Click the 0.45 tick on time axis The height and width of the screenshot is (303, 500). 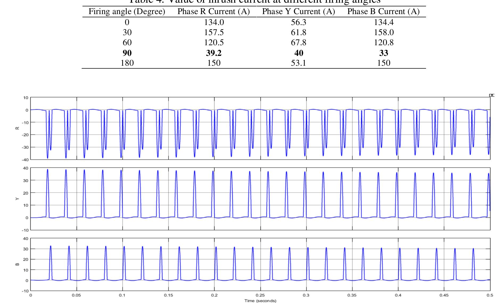click(444, 295)
